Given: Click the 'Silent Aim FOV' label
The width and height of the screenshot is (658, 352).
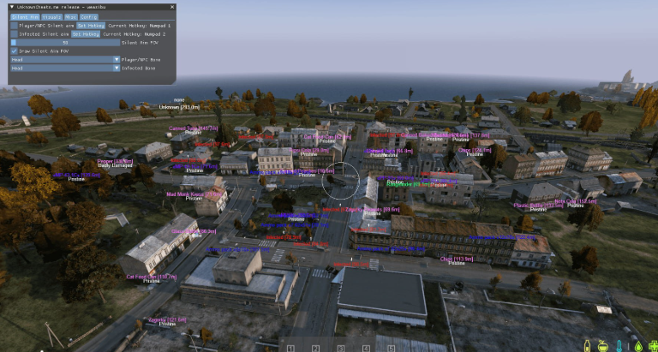Looking at the screenshot, I should pyautogui.click(x=140, y=42).
